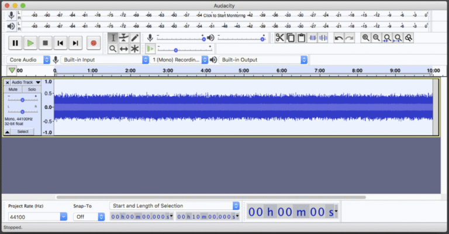Solo the Audio Track
449x234 pixels.
pos(32,89)
